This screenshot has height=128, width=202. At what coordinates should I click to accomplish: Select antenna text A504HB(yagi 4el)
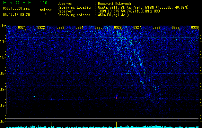click(x=113, y=15)
